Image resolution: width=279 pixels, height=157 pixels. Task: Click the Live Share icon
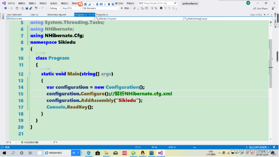[254, 8]
